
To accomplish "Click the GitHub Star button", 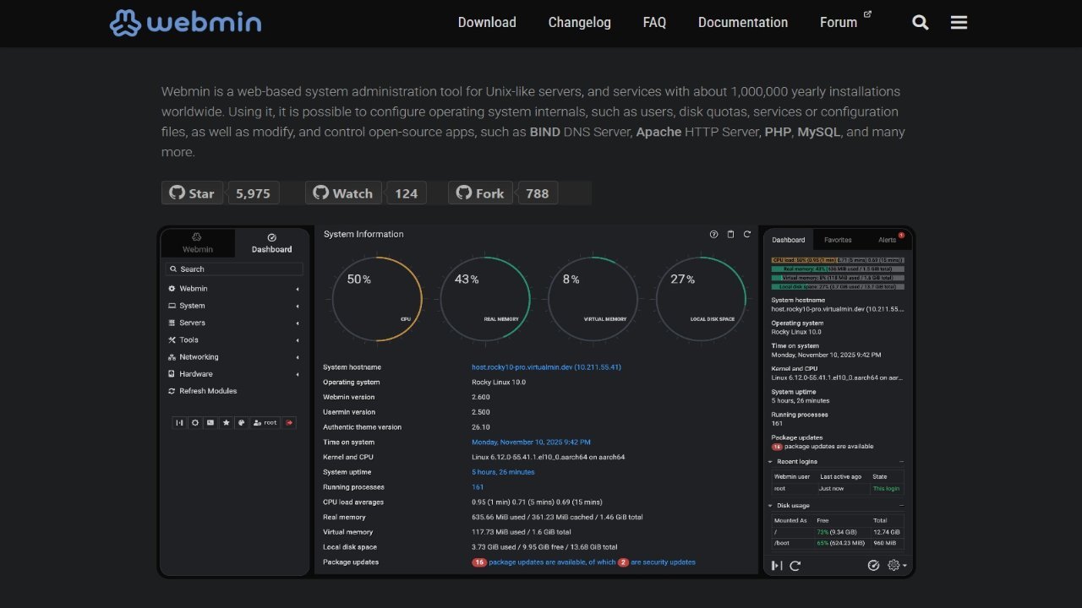I will click(192, 193).
